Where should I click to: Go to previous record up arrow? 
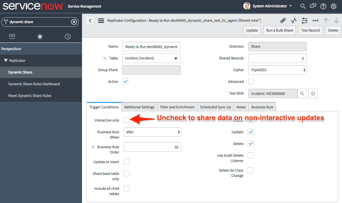326,21
